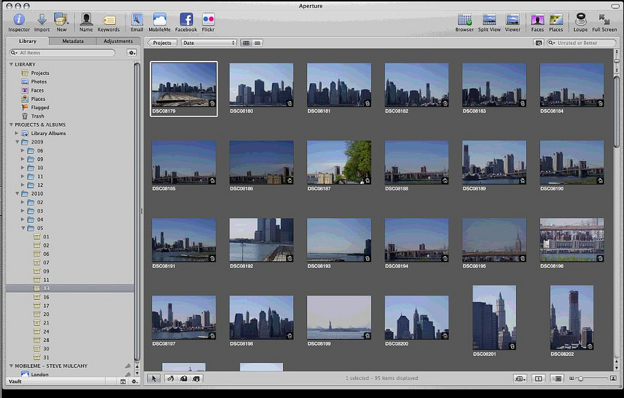Open the Date sort dropdown
Image resolution: width=624 pixels, height=398 pixels.
point(208,43)
